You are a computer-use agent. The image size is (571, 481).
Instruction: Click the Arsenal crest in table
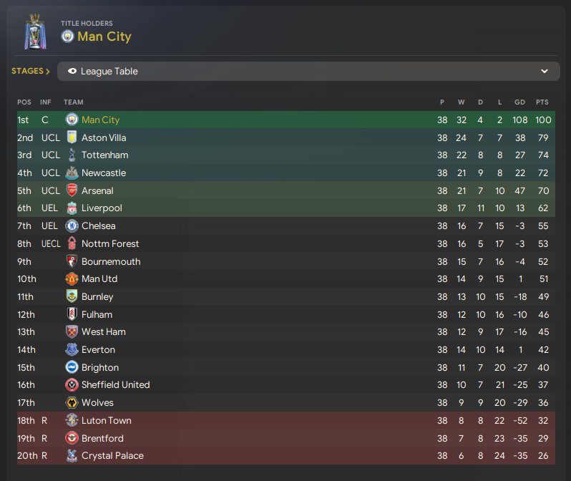click(x=72, y=190)
